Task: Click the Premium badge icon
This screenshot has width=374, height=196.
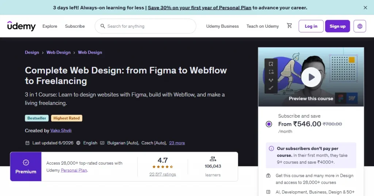Action: pyautogui.click(x=26, y=162)
